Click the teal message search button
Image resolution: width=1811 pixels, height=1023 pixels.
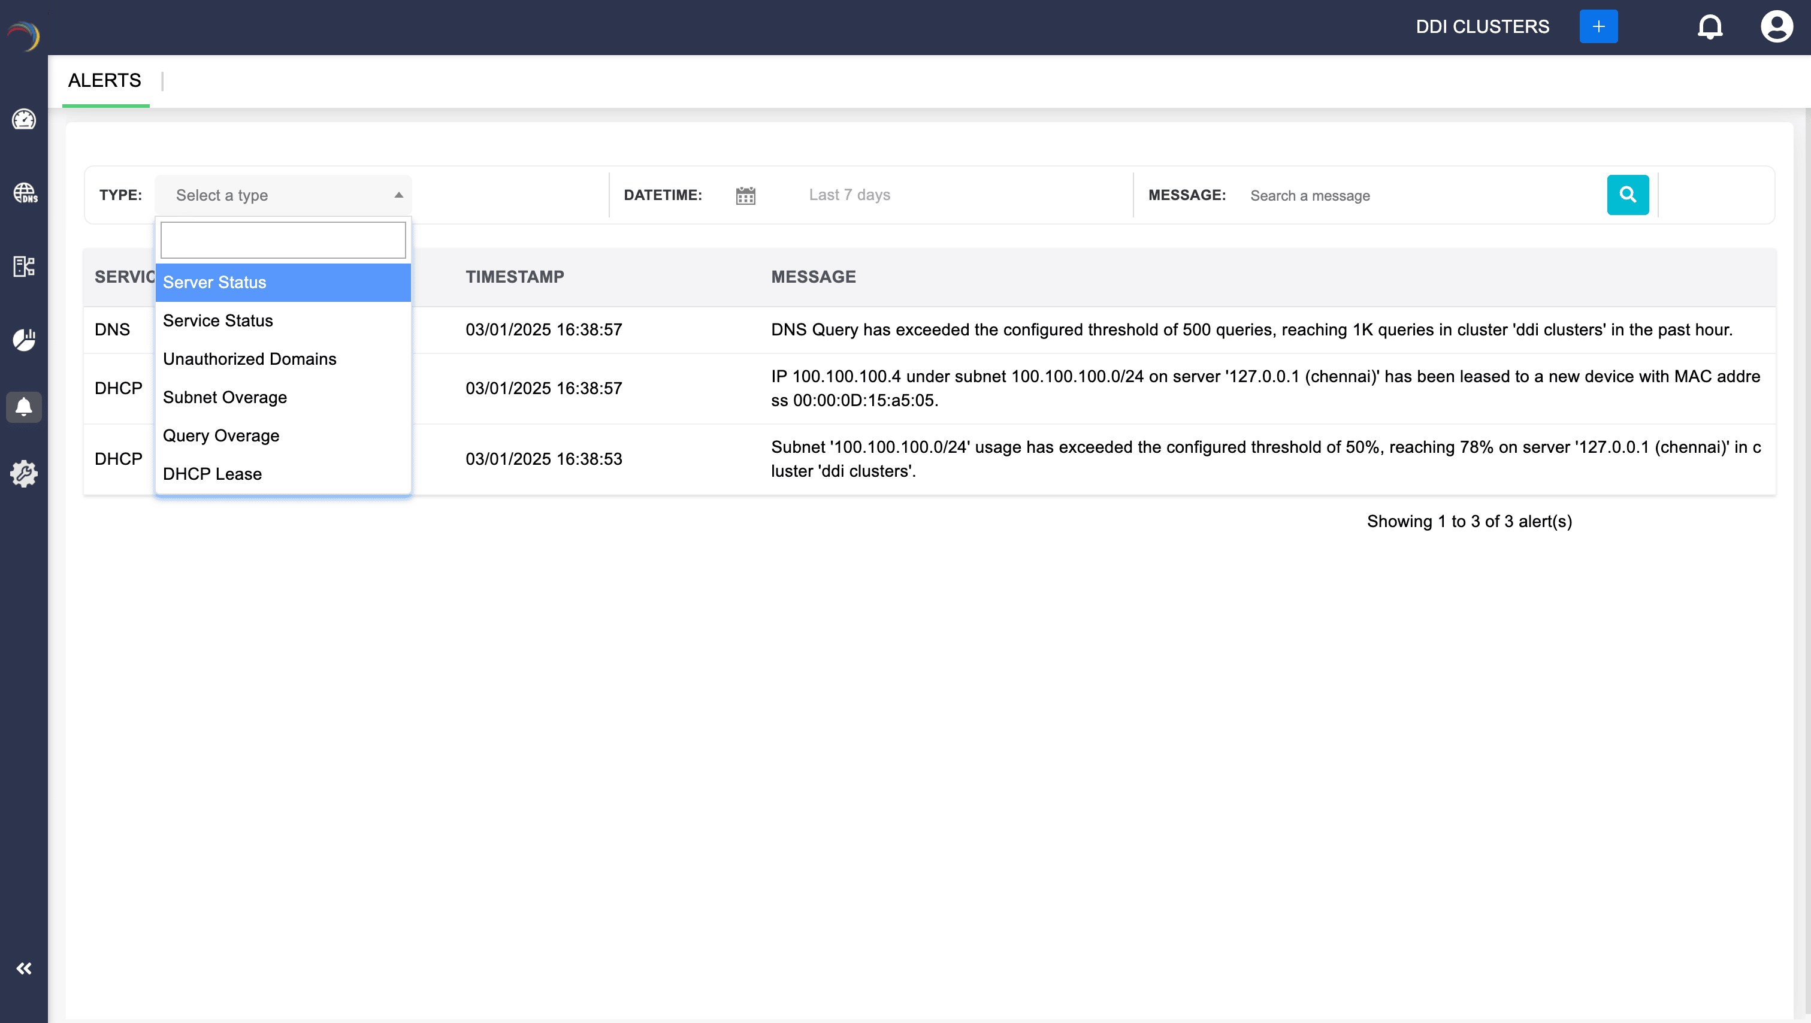pos(1628,195)
